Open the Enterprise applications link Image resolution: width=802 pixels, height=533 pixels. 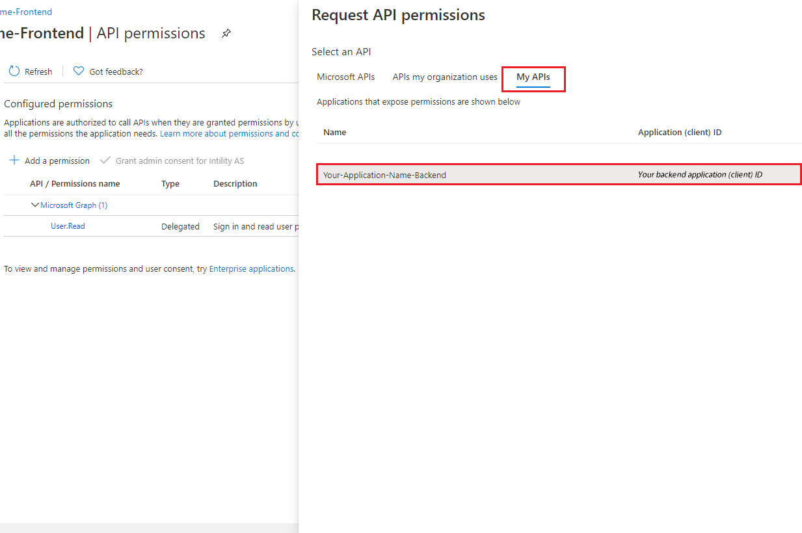pos(251,268)
